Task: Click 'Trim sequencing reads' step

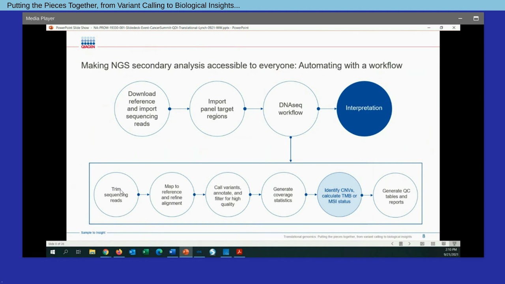Action: click(x=116, y=194)
